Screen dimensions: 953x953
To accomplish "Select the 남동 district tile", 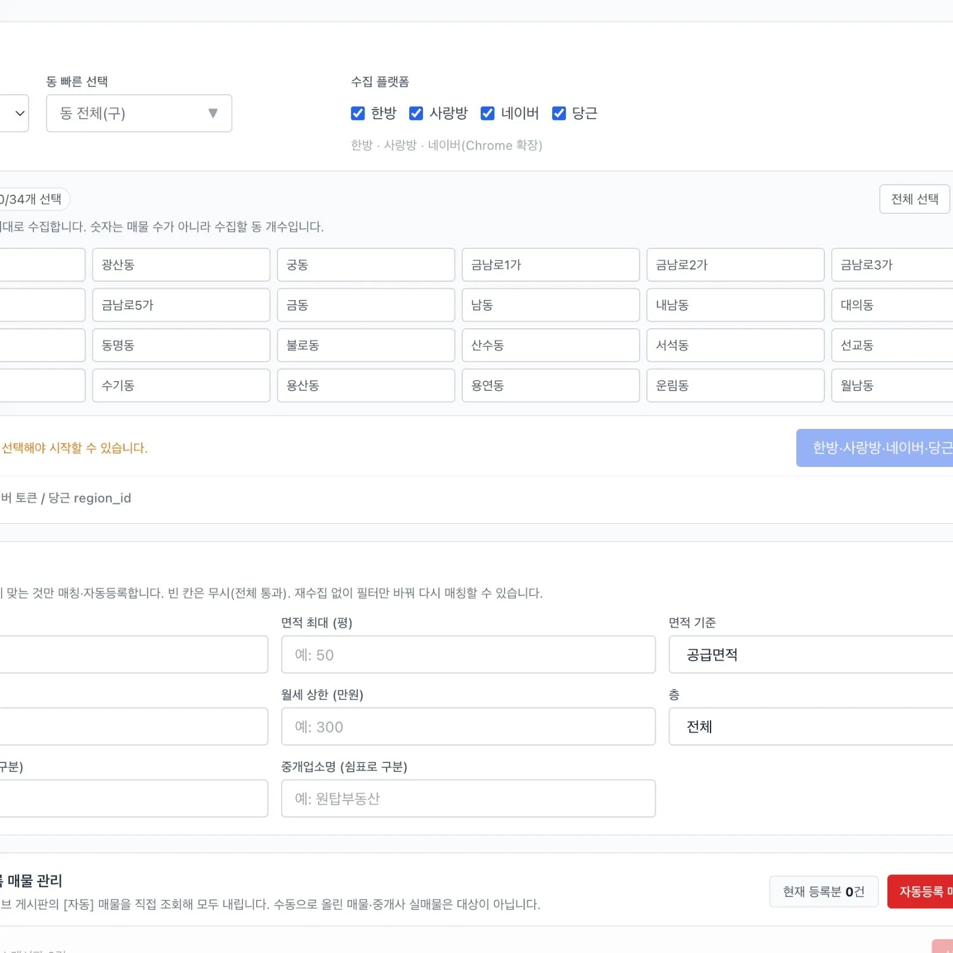I will 550,305.
